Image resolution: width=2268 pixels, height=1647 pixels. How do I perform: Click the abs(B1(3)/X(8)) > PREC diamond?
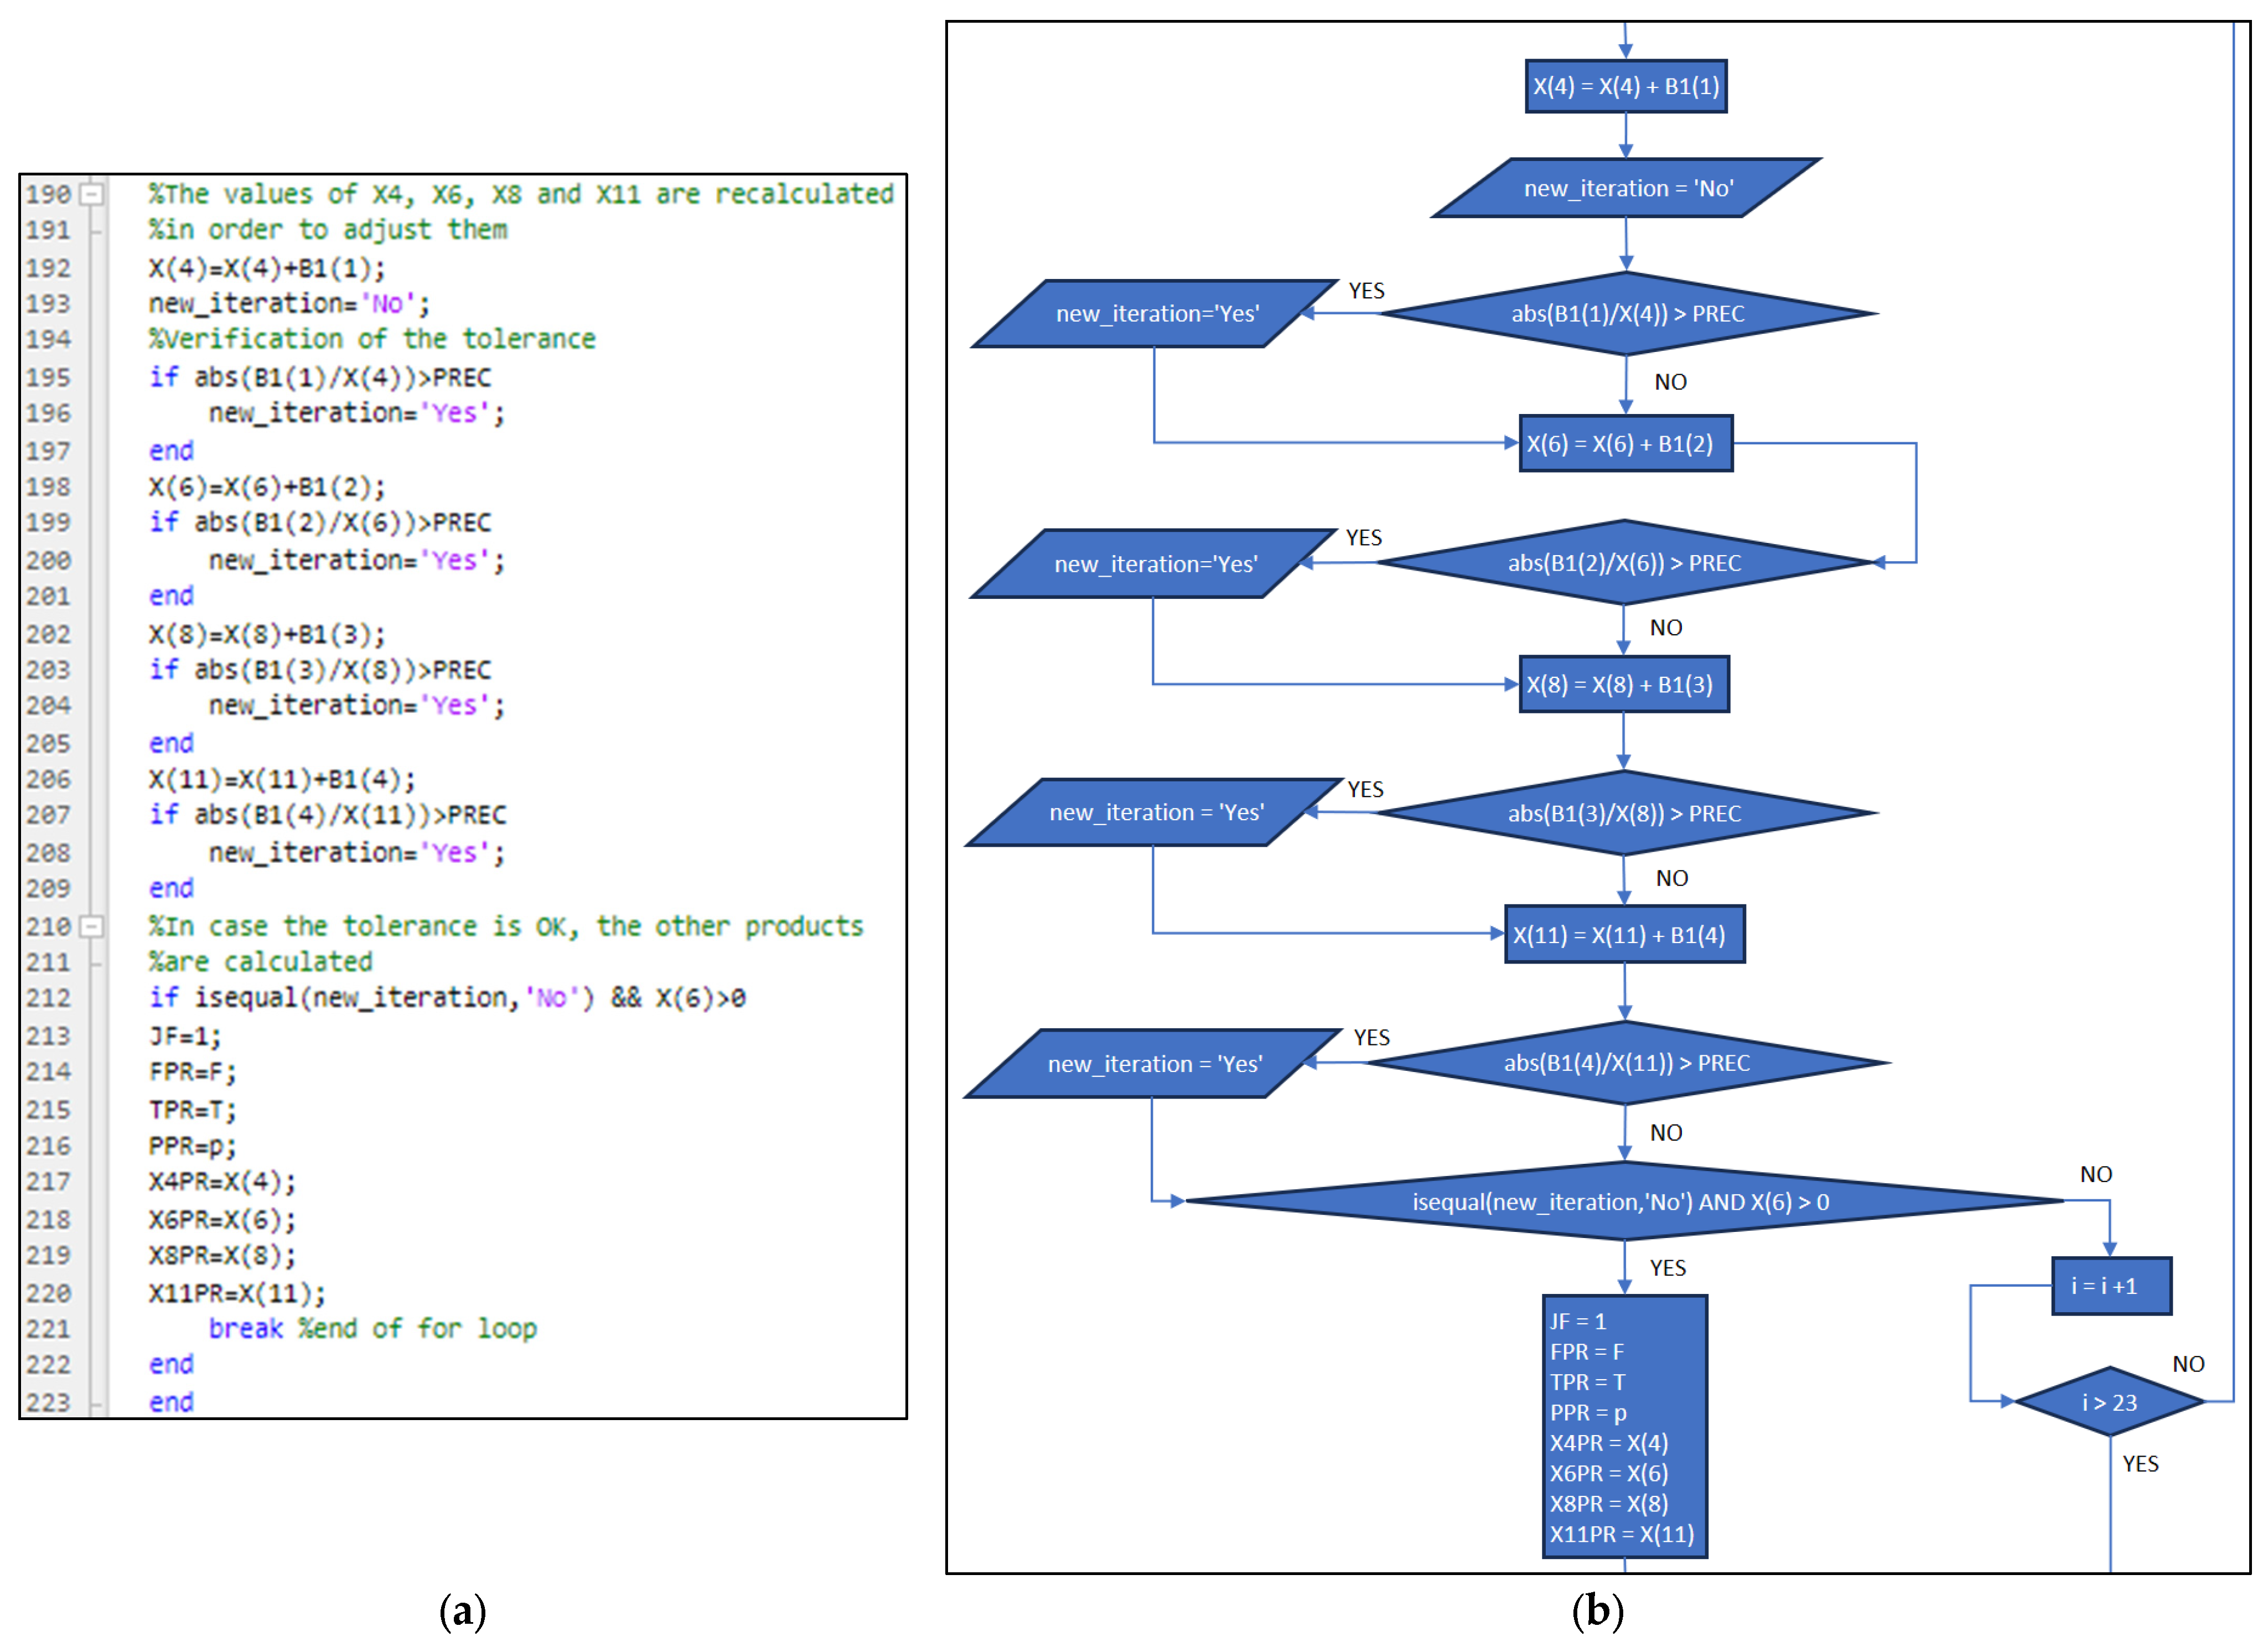1625,813
